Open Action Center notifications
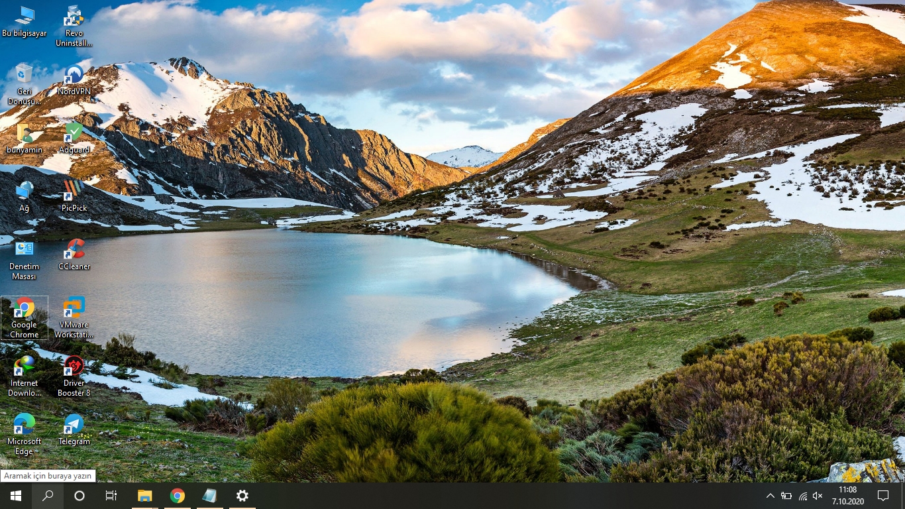 tap(883, 495)
